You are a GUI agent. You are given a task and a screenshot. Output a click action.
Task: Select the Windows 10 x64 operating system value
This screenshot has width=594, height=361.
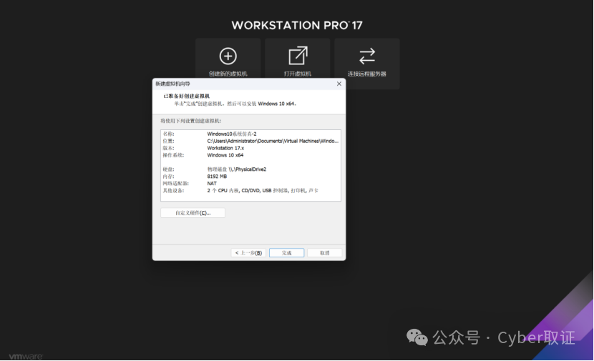click(225, 155)
